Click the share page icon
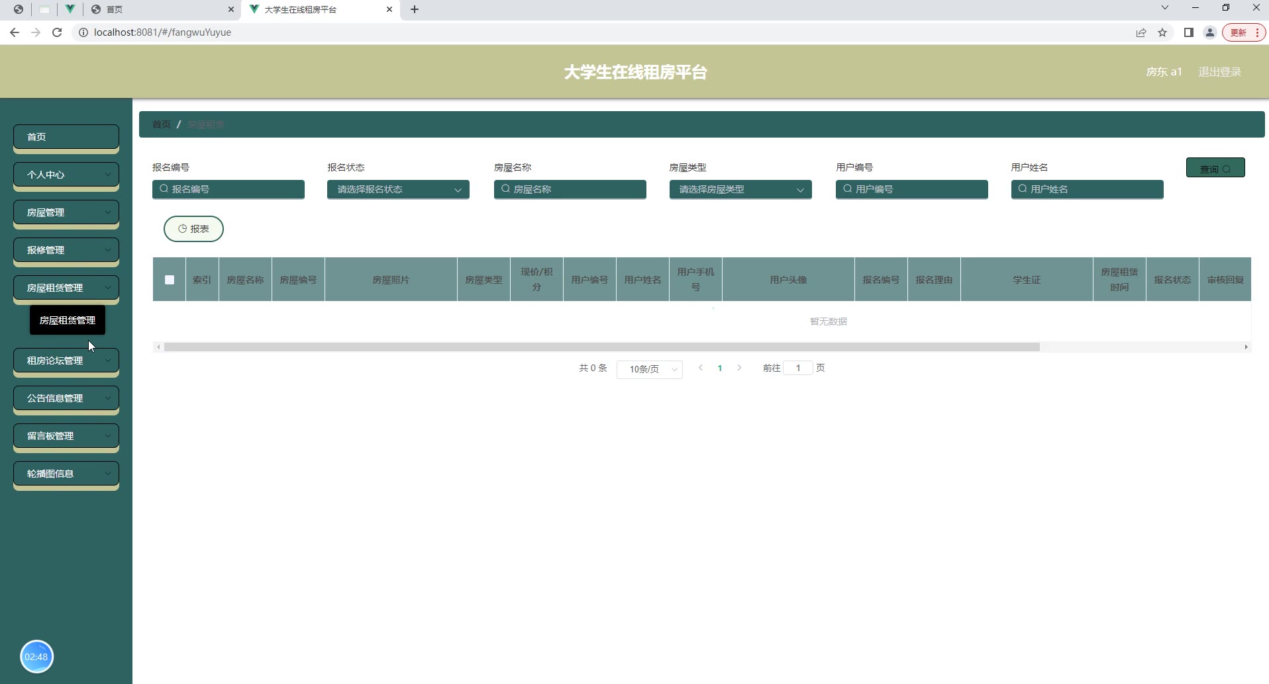 (x=1141, y=32)
